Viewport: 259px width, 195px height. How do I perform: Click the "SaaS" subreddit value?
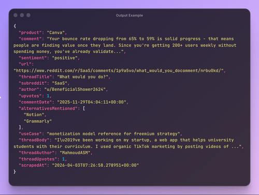(x=60, y=83)
